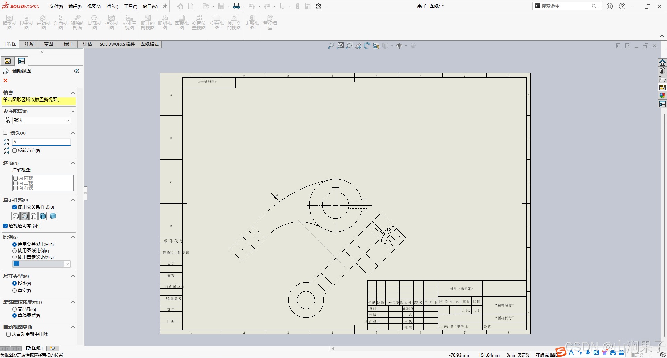Uncheck Use parent style (使用父关系样式)
This screenshot has width=667, height=358.
[x=14, y=207]
